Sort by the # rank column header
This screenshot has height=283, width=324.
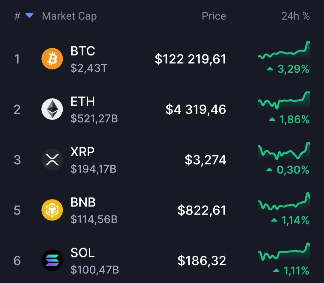[17, 16]
